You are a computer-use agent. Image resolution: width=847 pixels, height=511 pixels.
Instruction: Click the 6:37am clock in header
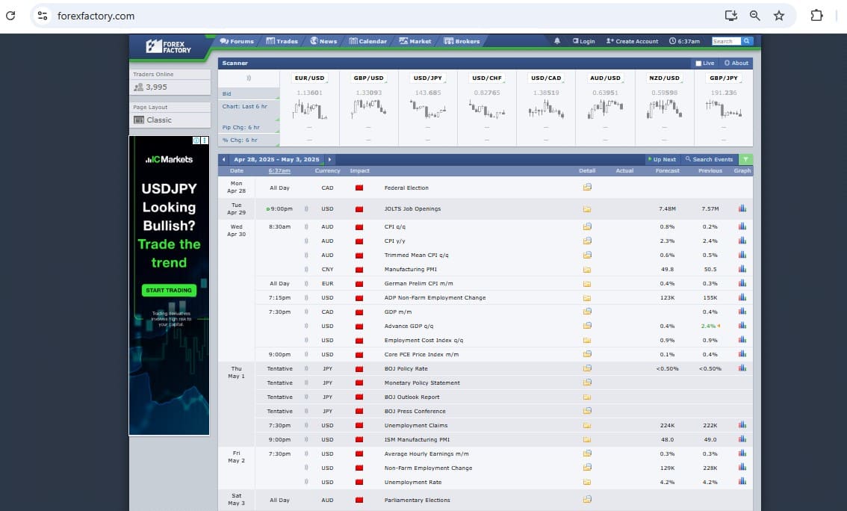(x=684, y=41)
